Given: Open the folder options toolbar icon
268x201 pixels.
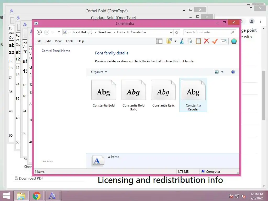Looking at the screenshot, I should 169,41.
